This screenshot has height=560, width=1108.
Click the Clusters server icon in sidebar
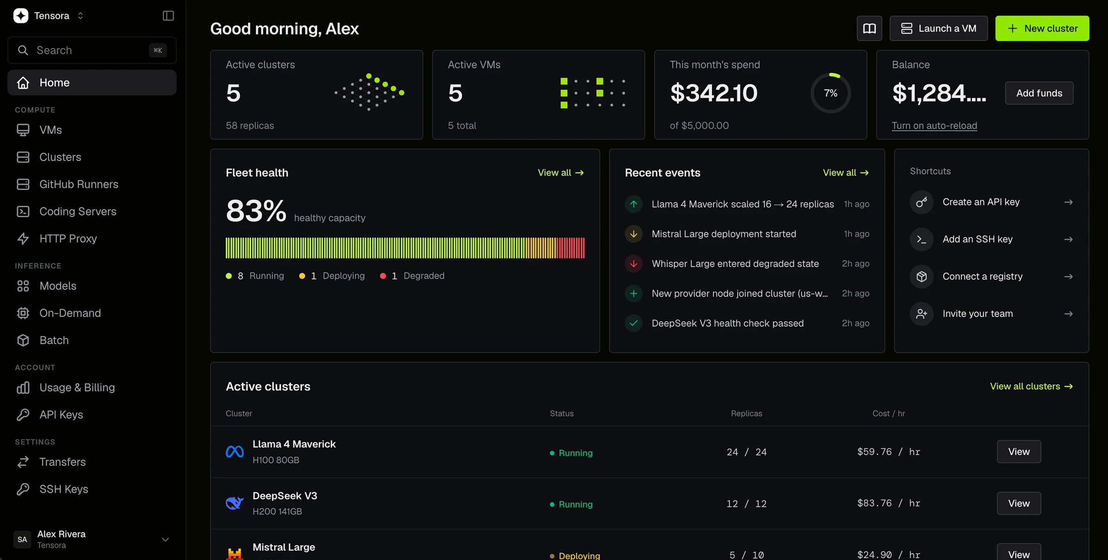(x=23, y=157)
